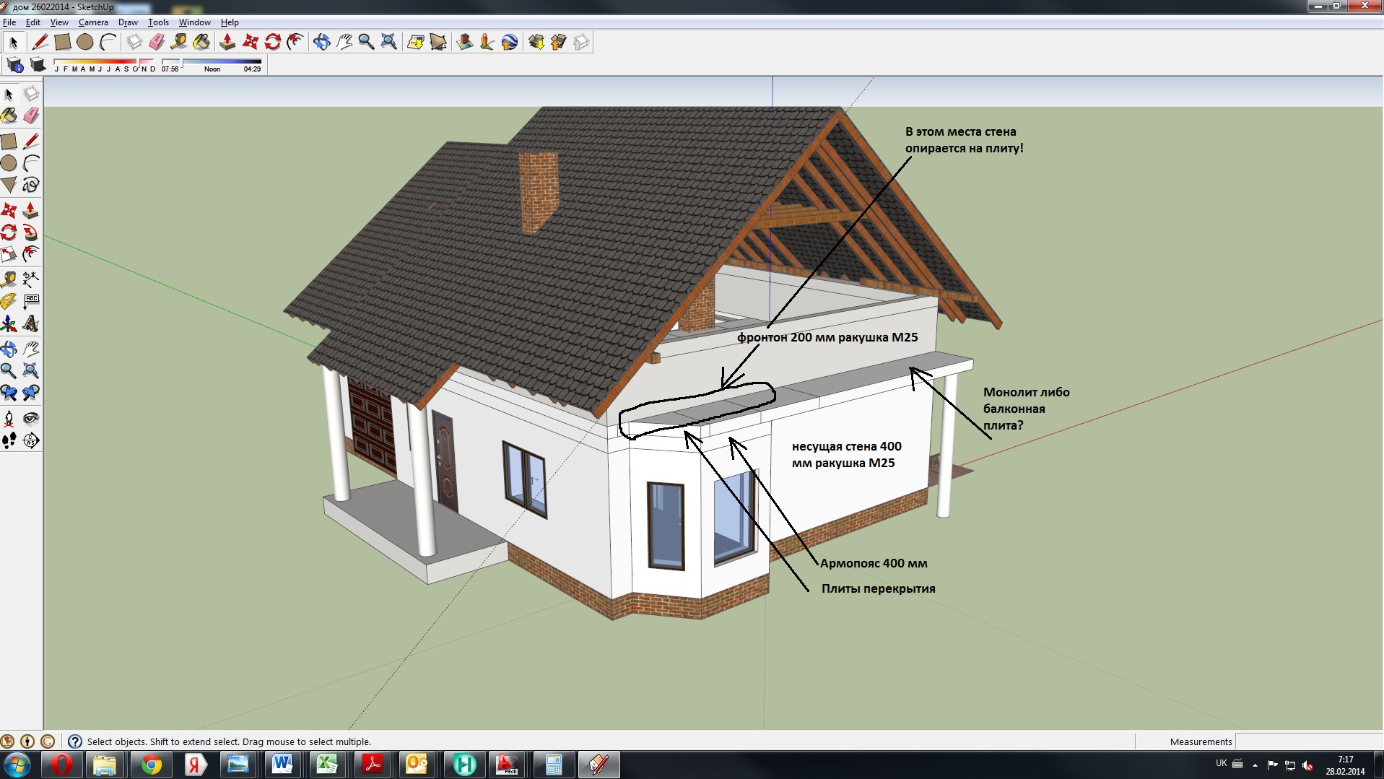This screenshot has height=779, width=1384.
Task: Select the Follow Me tool in left toolbox
Action: tap(30, 232)
